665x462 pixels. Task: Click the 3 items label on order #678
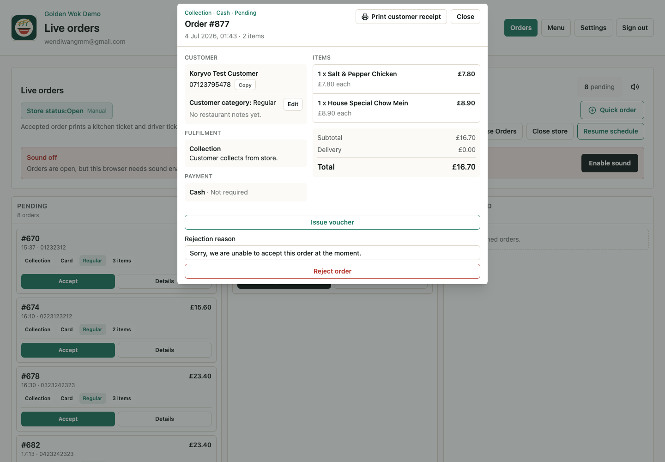pos(122,398)
